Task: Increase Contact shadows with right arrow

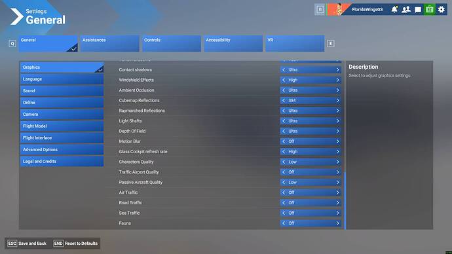Action: pos(337,69)
